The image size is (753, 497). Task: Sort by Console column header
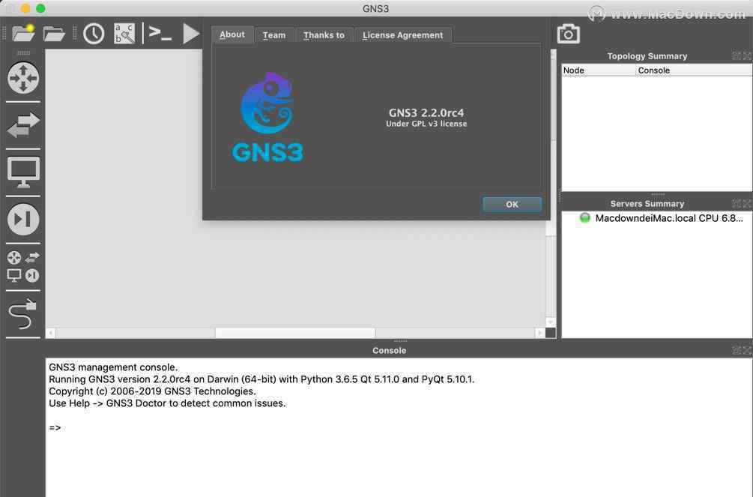pyautogui.click(x=694, y=70)
